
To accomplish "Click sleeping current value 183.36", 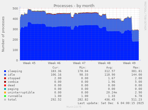I will coord(56,71).
